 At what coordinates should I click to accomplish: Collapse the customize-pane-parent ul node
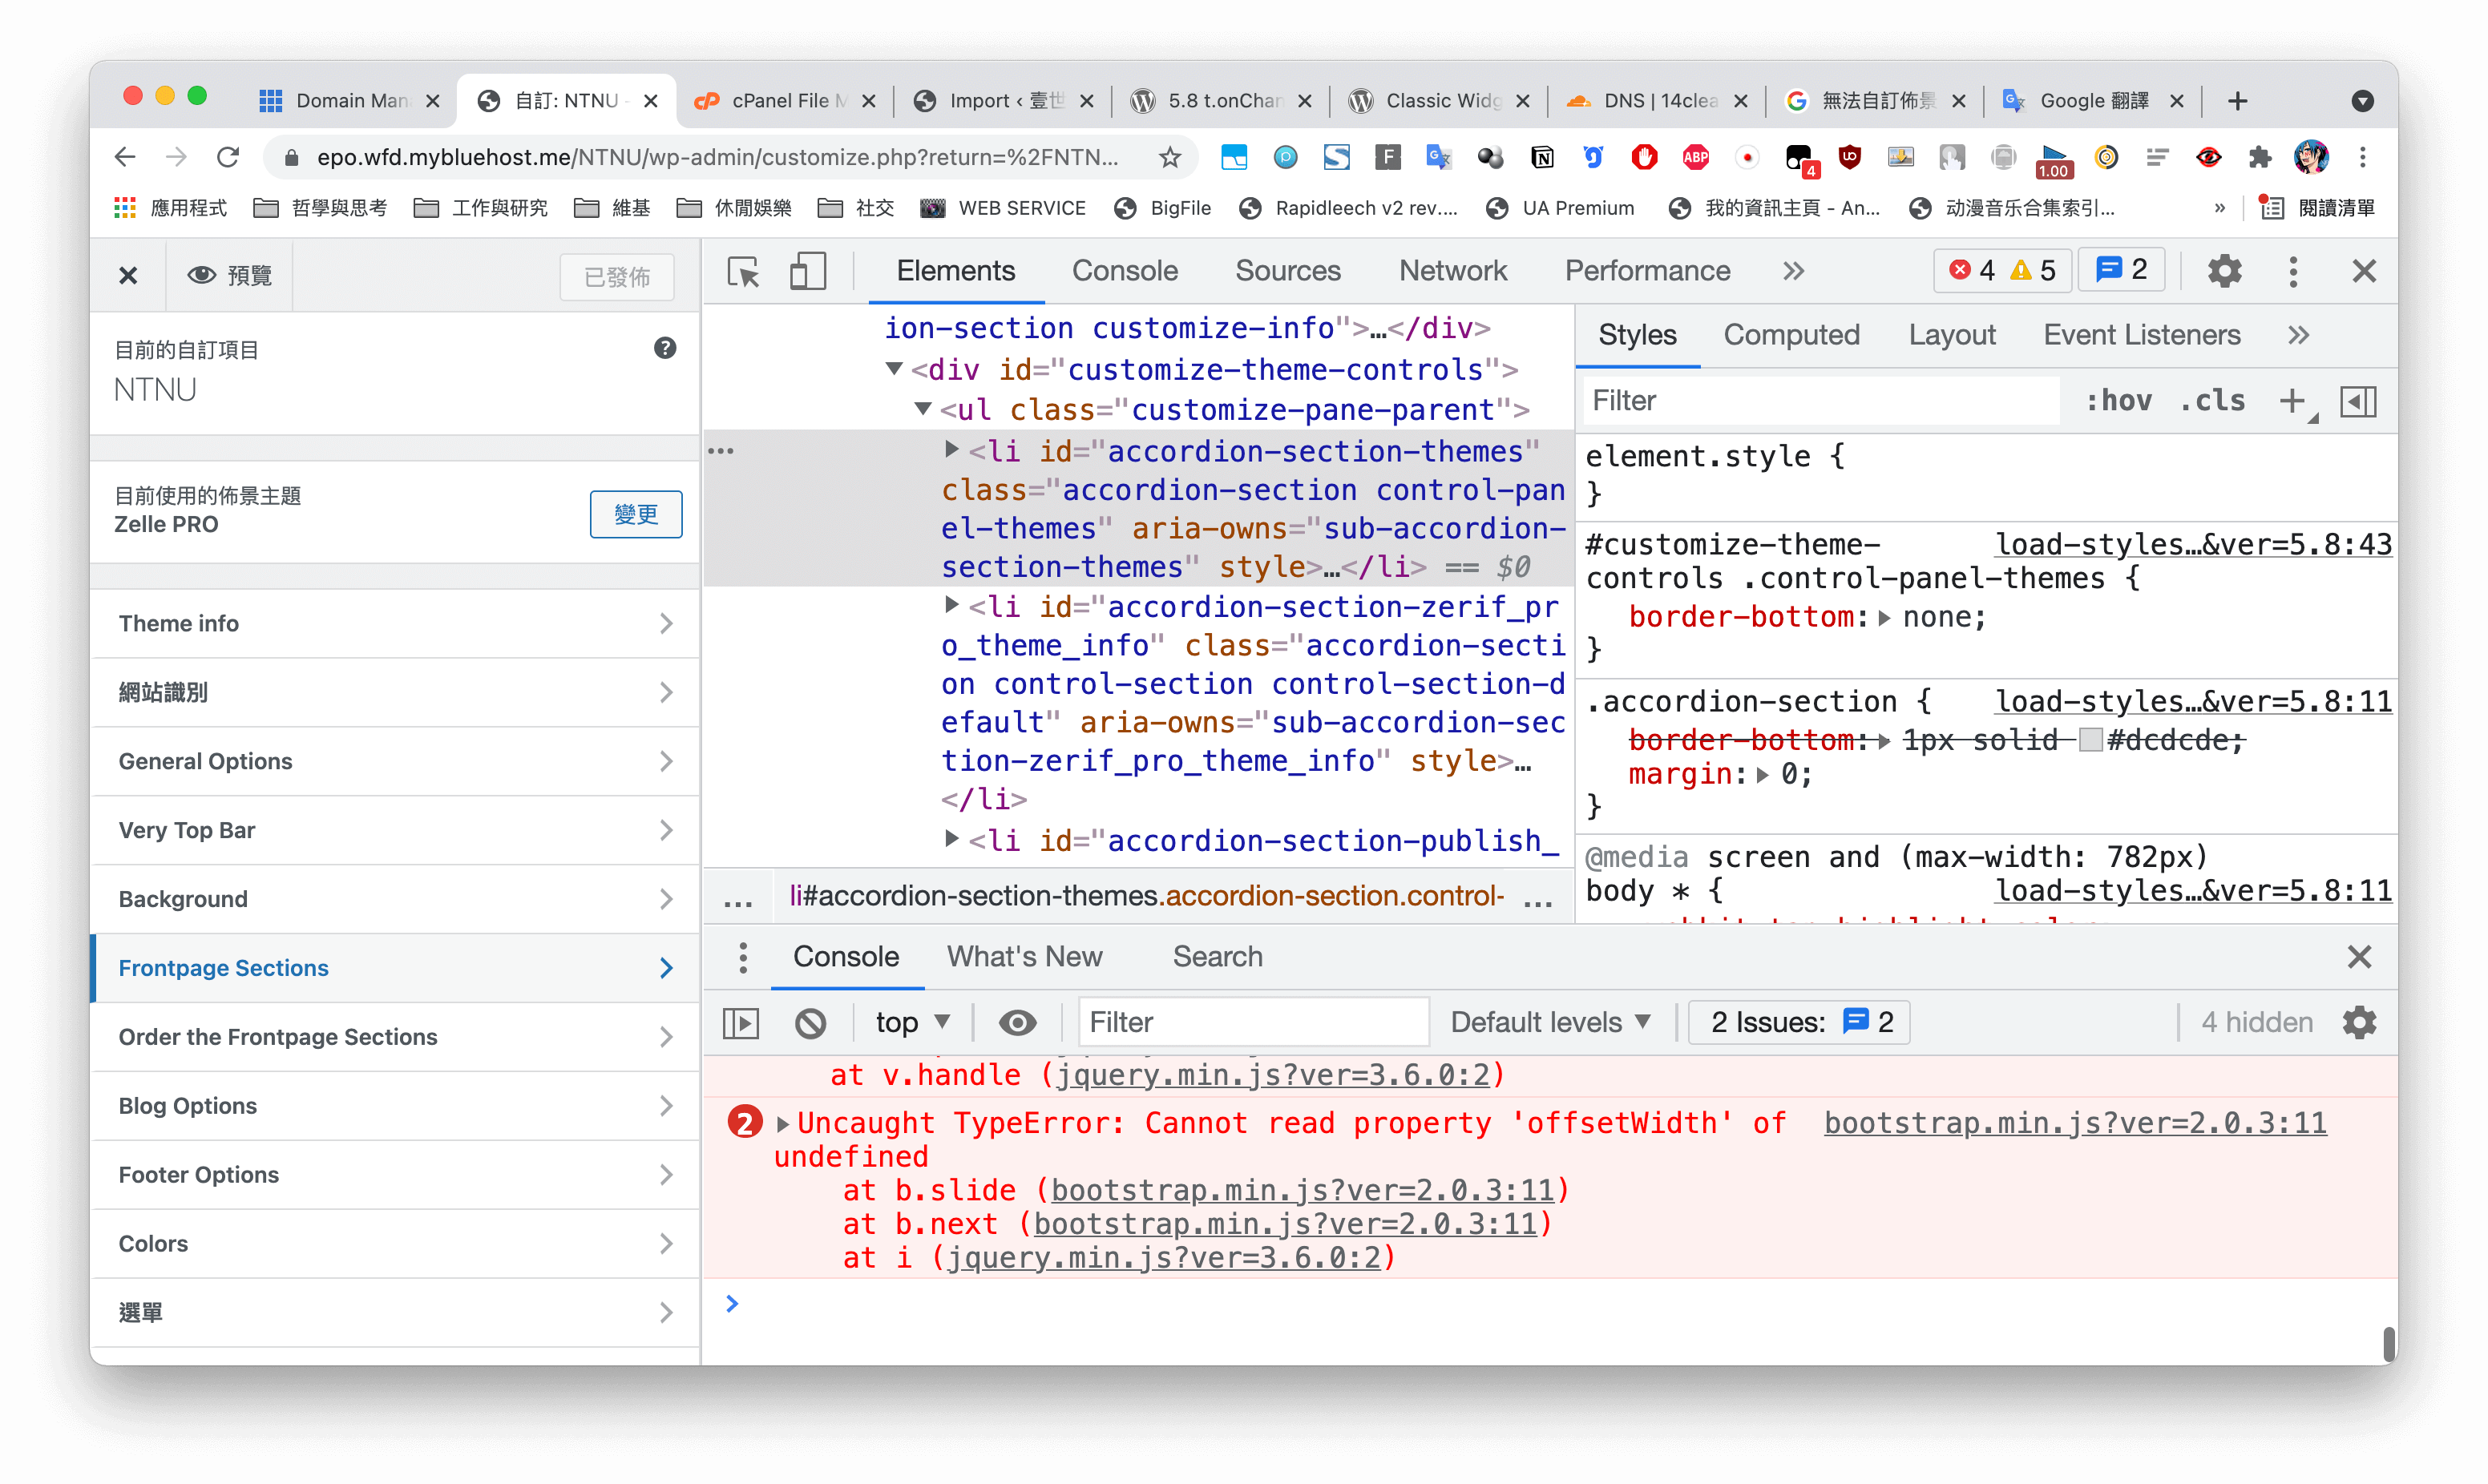[923, 409]
